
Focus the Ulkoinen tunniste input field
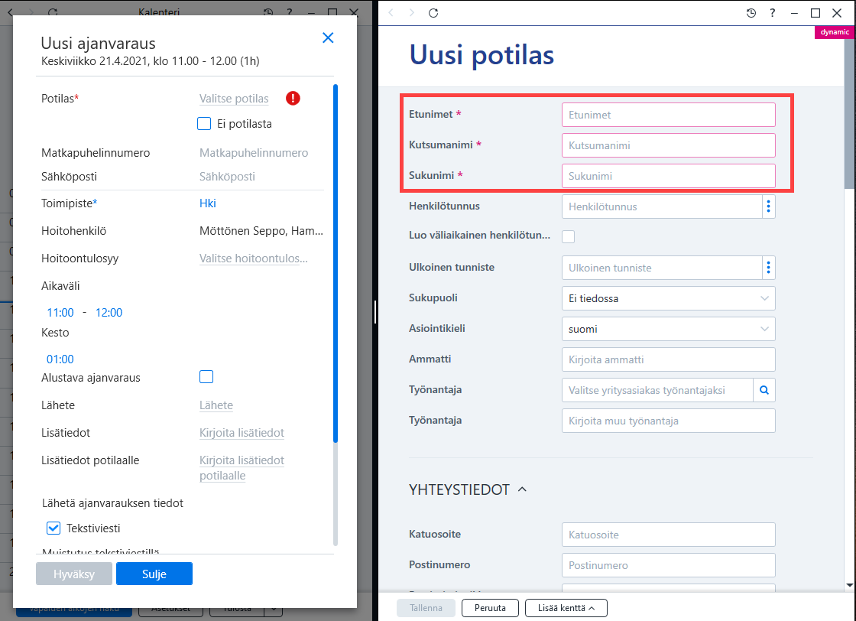(662, 268)
